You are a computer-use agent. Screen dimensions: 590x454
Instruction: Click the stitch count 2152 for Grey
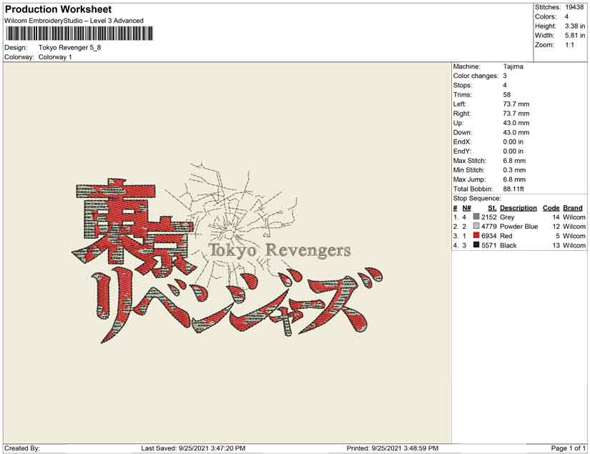coord(488,217)
